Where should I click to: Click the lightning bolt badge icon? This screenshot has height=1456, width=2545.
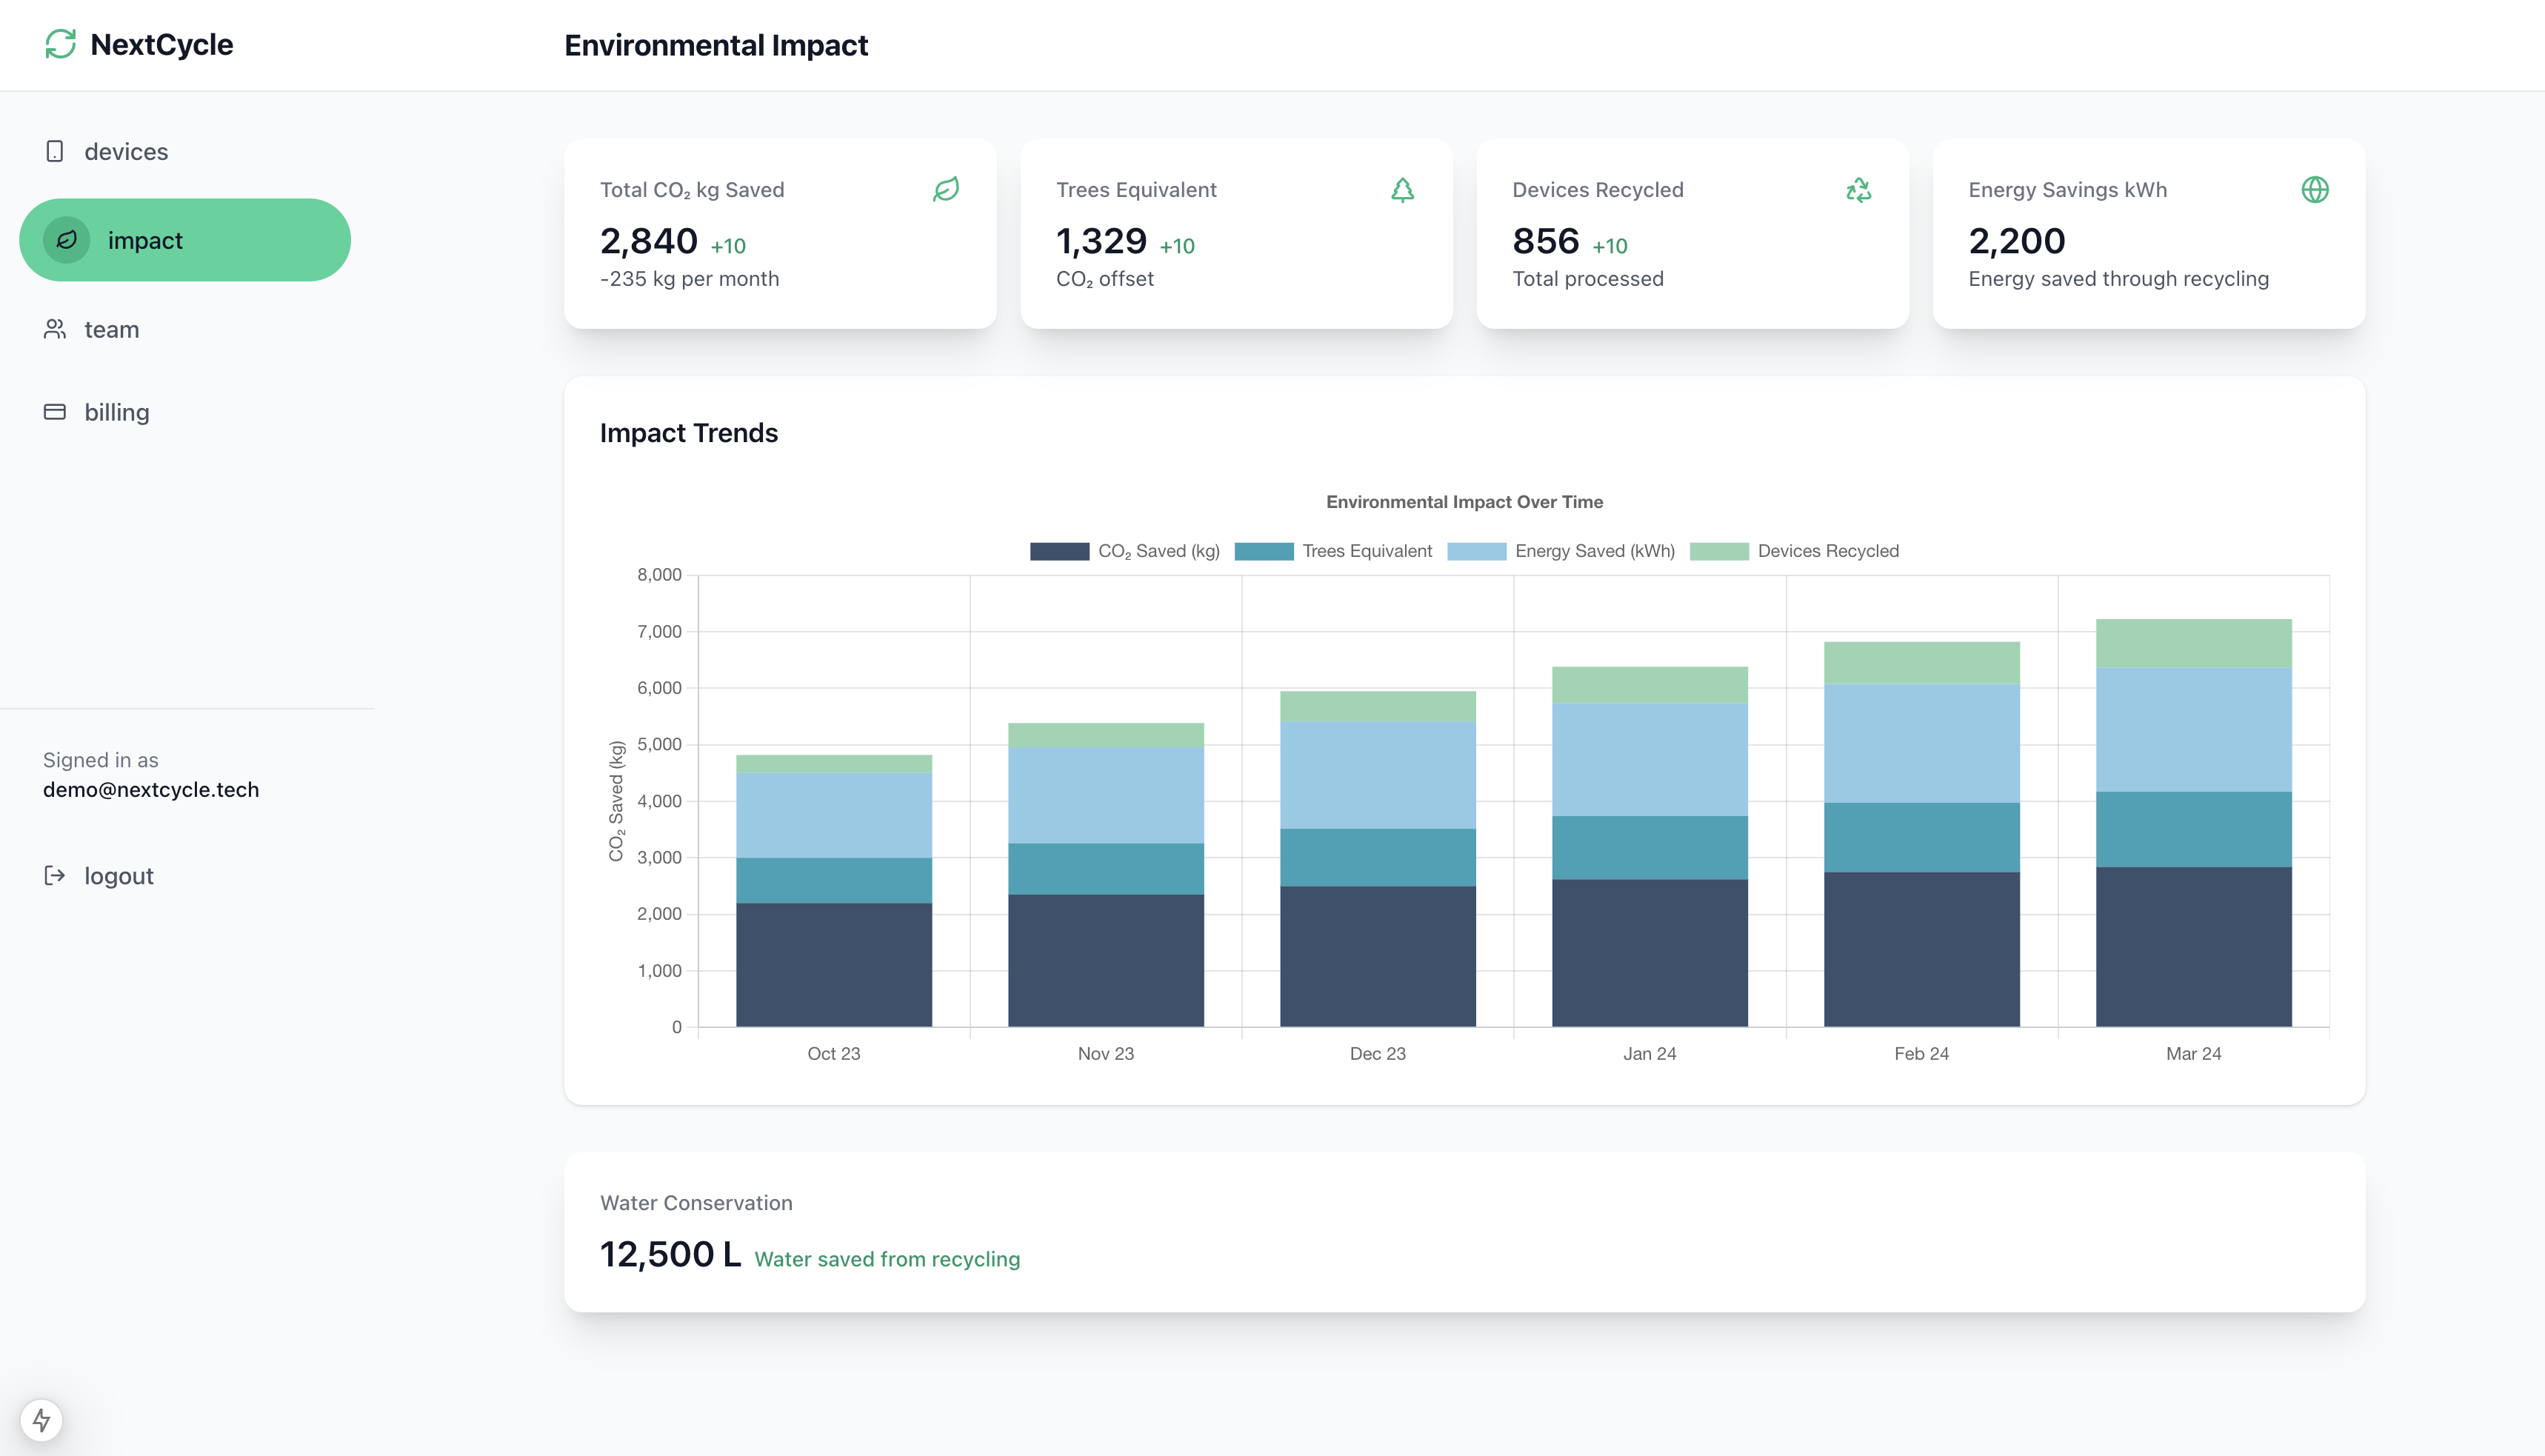pyautogui.click(x=41, y=1419)
